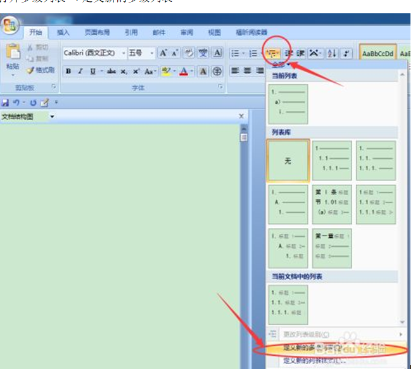The image size is (413, 369).
Task: Apply the yellow text highlight color
Action: (x=166, y=72)
